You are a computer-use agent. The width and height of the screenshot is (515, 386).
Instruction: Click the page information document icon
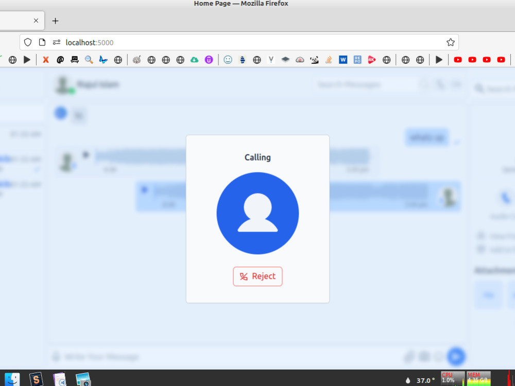(x=42, y=42)
